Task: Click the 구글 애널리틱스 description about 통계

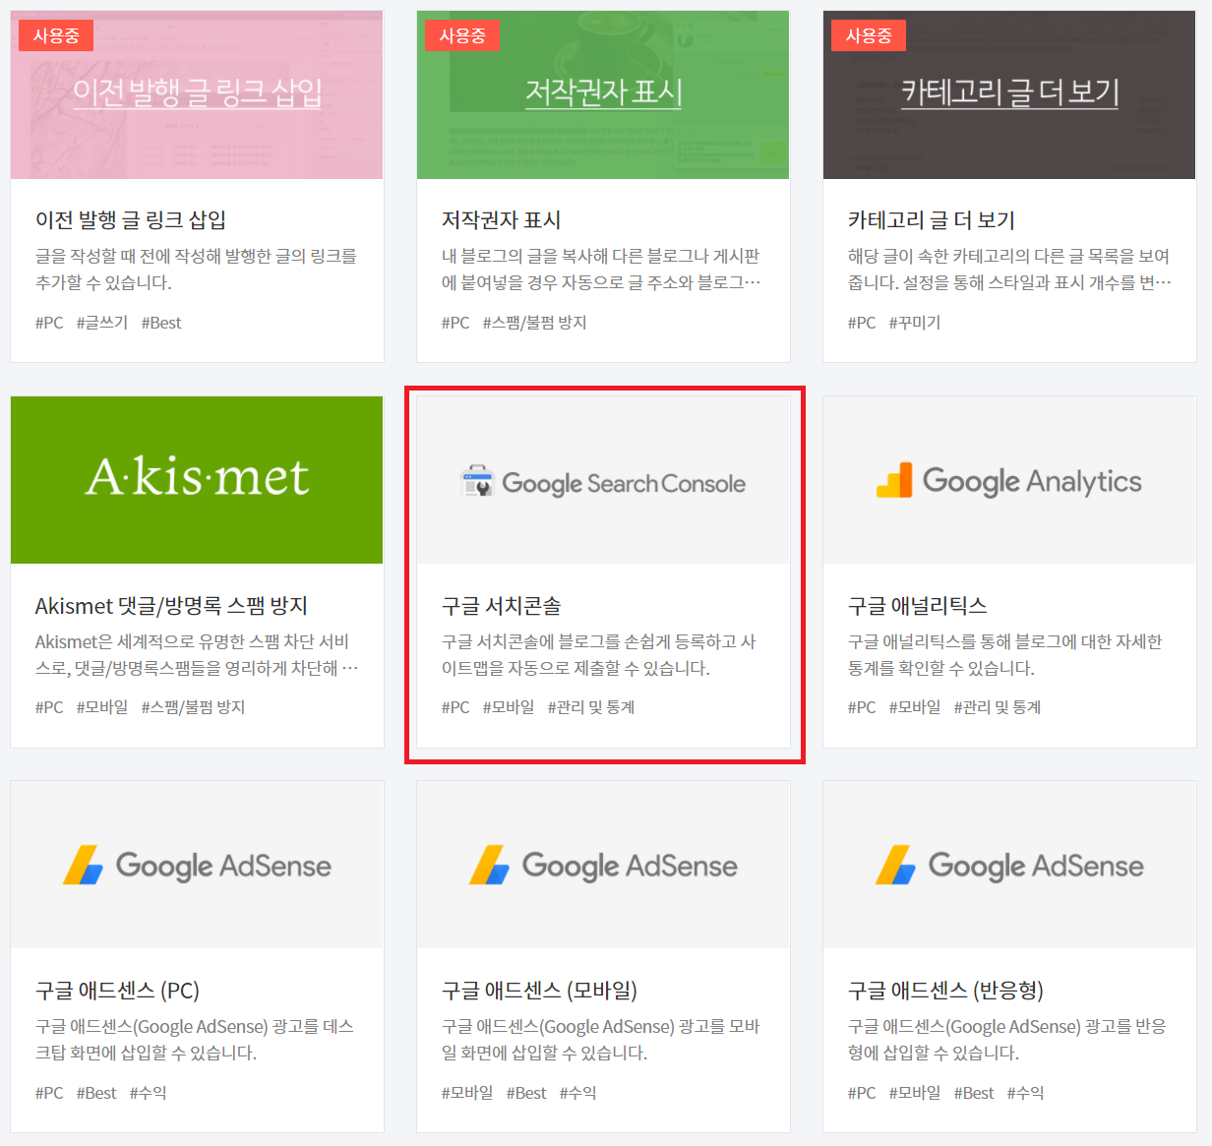Action: click(1005, 655)
